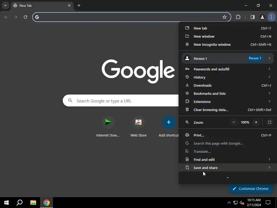Click the download arrow icon in menu

(187, 85)
